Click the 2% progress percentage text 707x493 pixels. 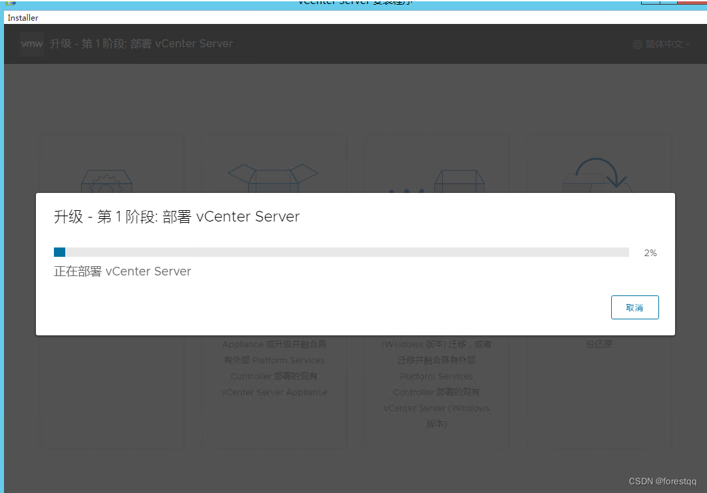click(650, 253)
